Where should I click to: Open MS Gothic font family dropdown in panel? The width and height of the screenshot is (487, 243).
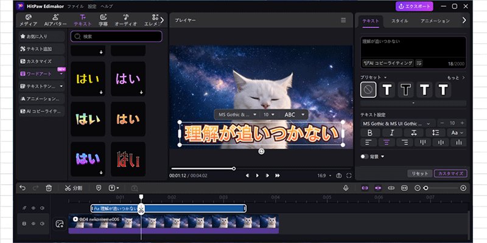click(398, 123)
